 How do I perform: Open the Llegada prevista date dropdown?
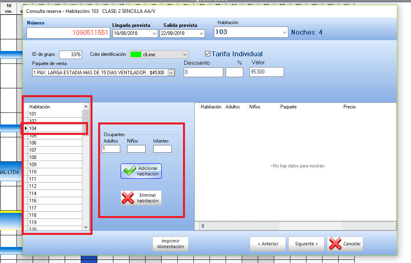(x=155, y=34)
